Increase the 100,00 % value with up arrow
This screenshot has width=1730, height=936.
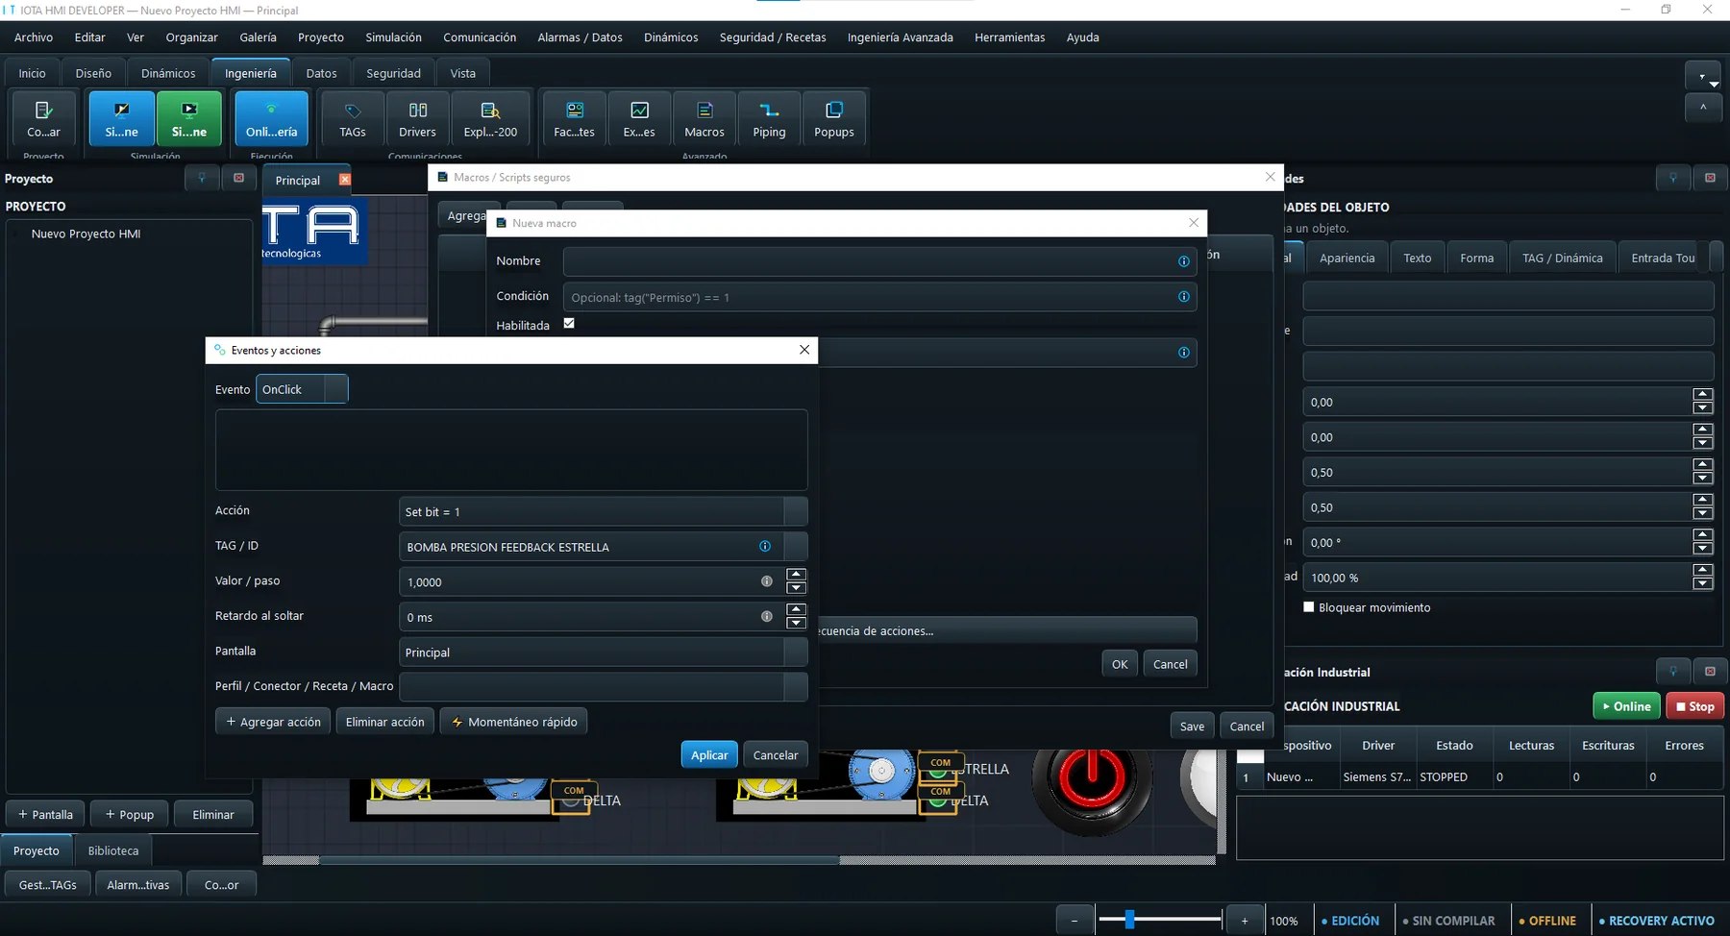(x=1703, y=571)
